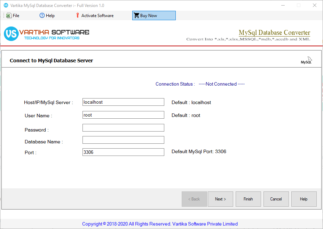Image resolution: width=323 pixels, height=229 pixels.
Task: Close the Vartika converter window
Action: 315,5
